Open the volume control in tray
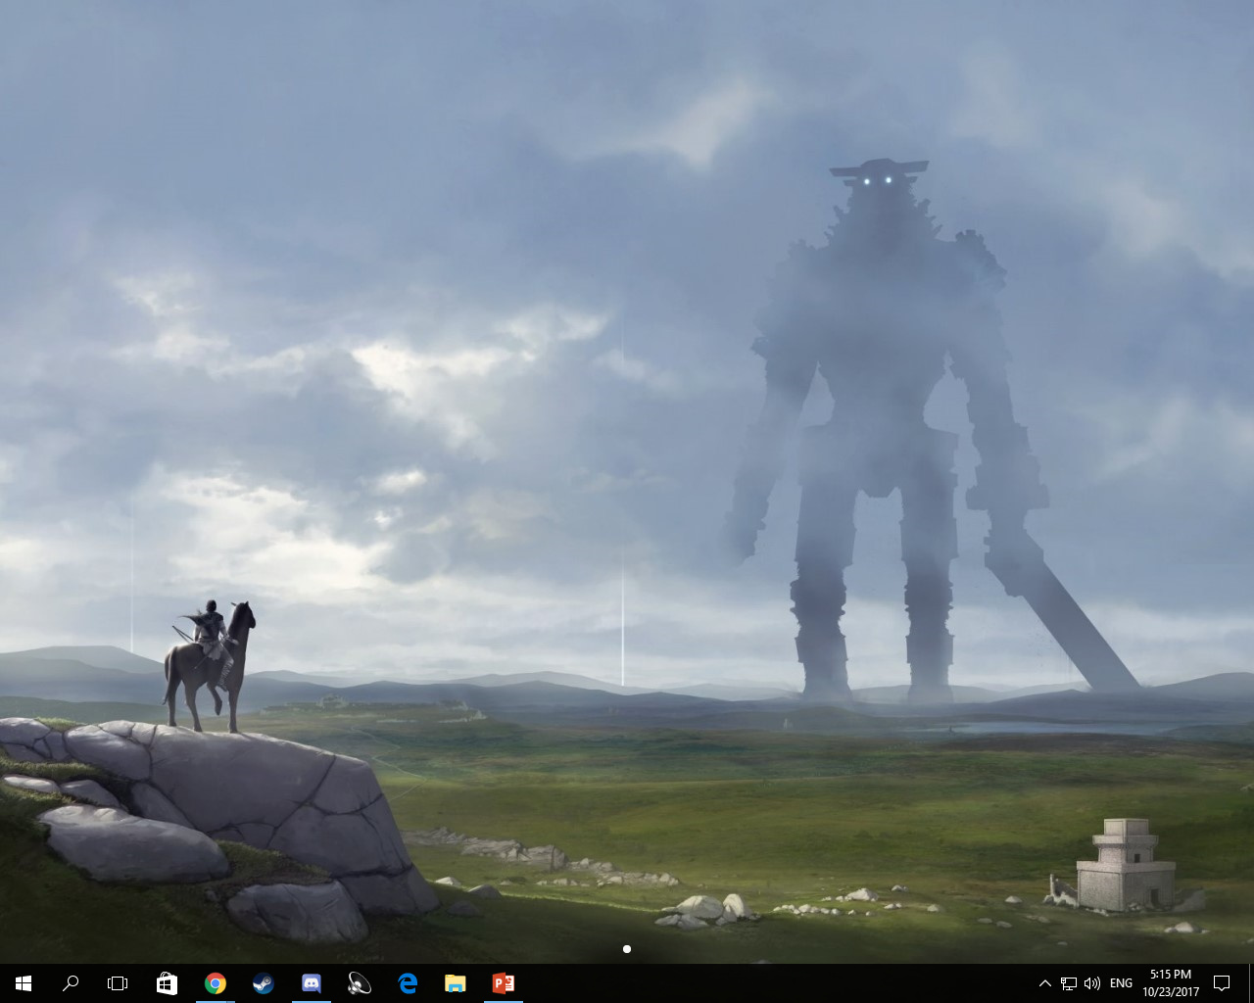 [x=1092, y=983]
